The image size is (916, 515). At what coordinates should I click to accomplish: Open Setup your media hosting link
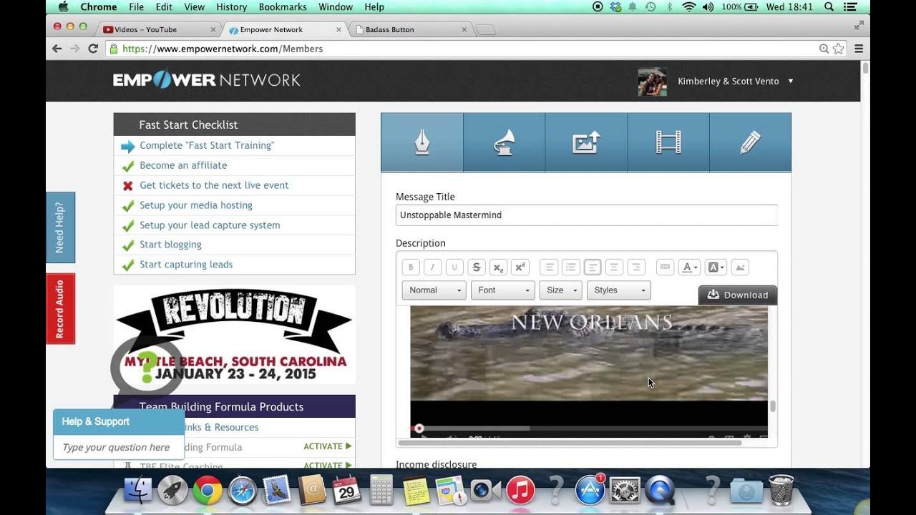tap(196, 205)
